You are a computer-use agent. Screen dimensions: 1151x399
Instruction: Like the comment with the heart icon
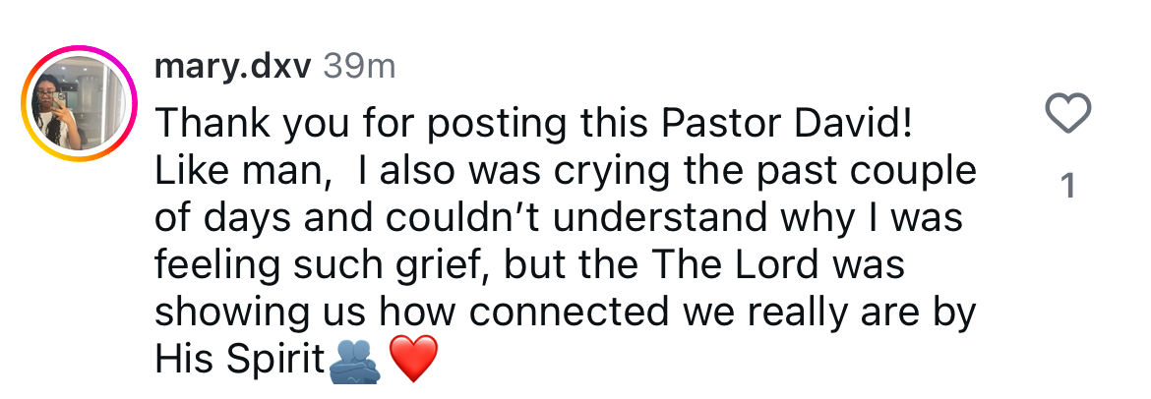point(1068,115)
